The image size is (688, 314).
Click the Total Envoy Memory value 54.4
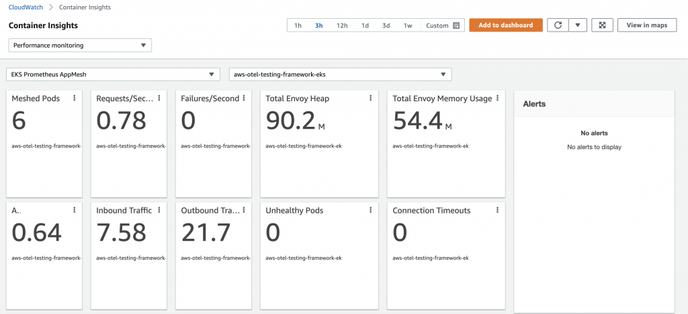coord(417,121)
